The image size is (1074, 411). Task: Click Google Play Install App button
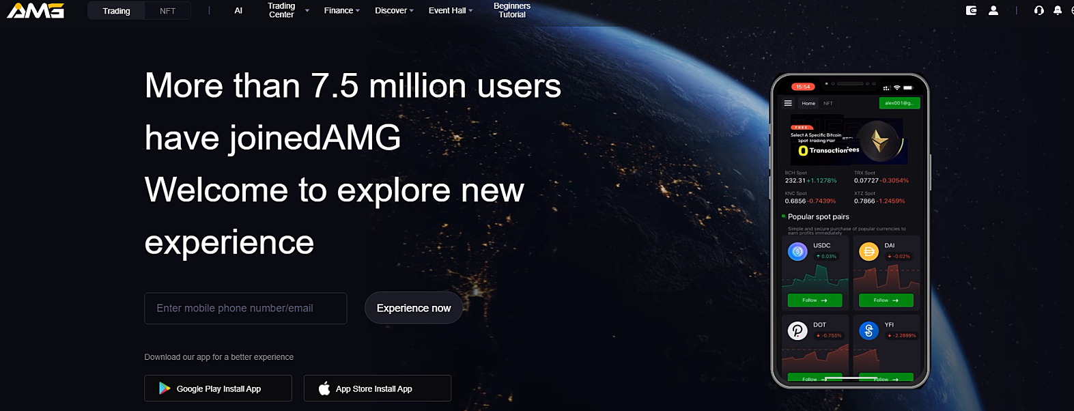click(218, 388)
